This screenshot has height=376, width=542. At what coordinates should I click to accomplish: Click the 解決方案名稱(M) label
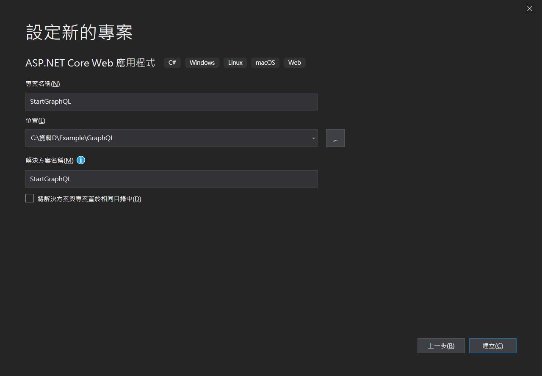[50, 160]
